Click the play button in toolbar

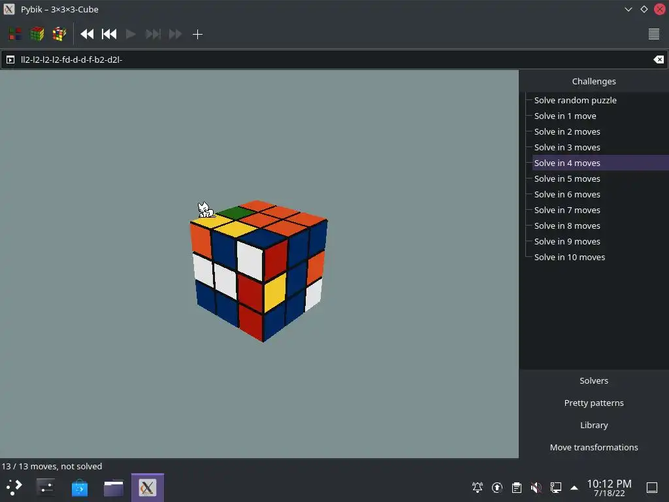coord(131,34)
